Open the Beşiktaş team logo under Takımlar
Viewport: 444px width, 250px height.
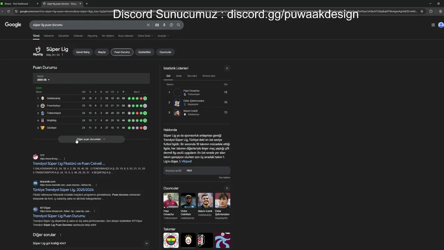coord(205,240)
